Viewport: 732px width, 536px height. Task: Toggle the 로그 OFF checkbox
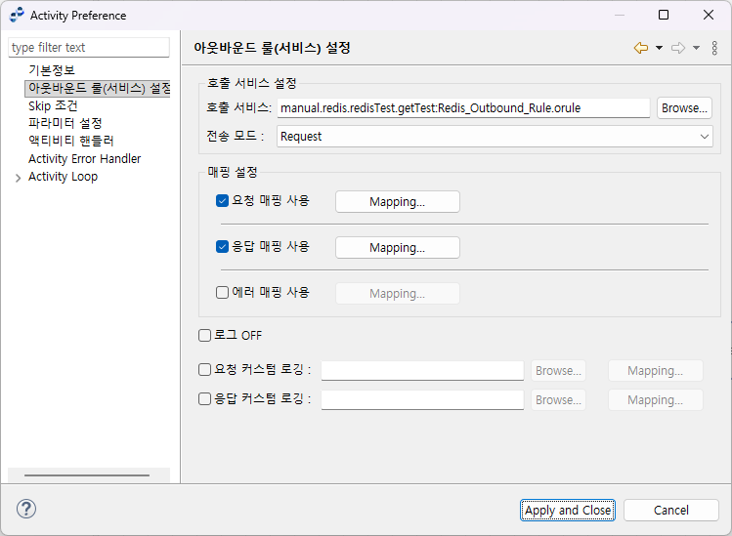point(205,336)
